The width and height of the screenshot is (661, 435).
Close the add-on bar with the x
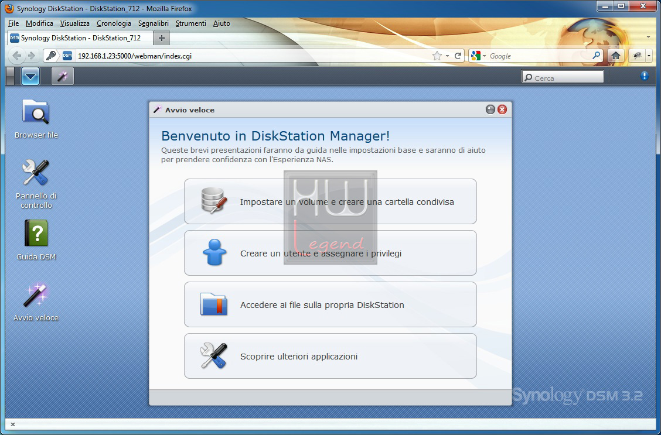[x=13, y=424]
